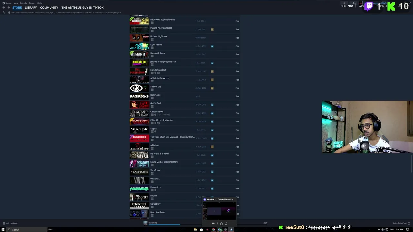Open [Stories to Tell] Greyville Stay result

[185, 63]
